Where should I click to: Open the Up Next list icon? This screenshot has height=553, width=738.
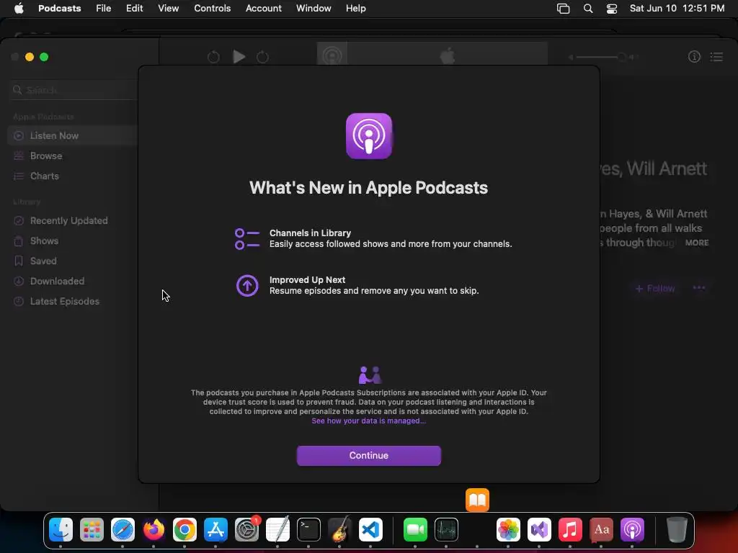pos(717,57)
